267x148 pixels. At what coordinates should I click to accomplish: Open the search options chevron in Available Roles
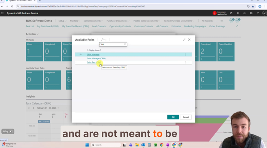(x=105, y=40)
